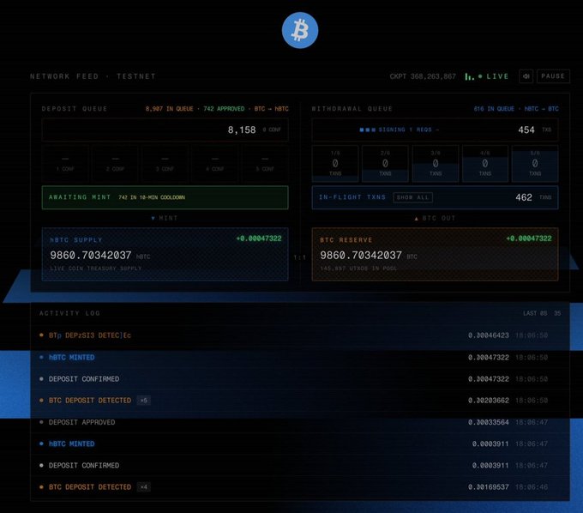Open the hBTC MINTED 0.00047322 log row
Viewport: 583px width, 513px height.
[x=300, y=357]
